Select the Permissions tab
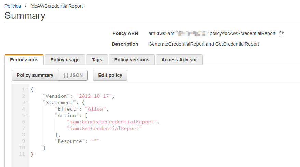 coord(24,60)
